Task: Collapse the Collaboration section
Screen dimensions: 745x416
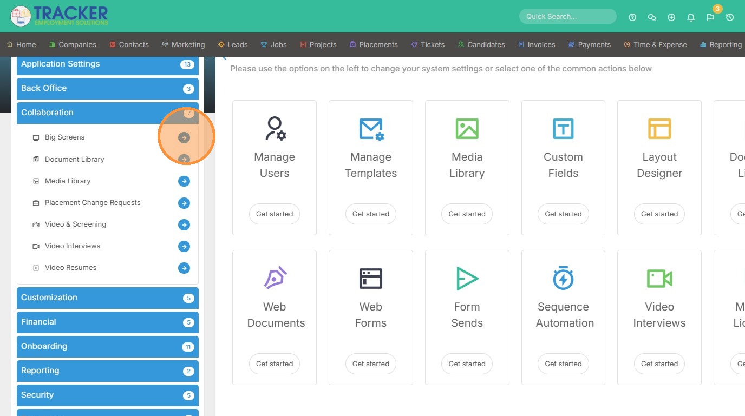Action: point(108,113)
